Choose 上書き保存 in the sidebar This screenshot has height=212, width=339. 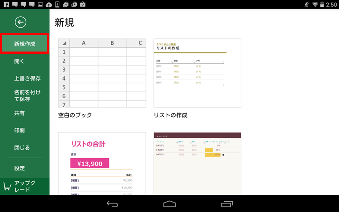pos(28,79)
